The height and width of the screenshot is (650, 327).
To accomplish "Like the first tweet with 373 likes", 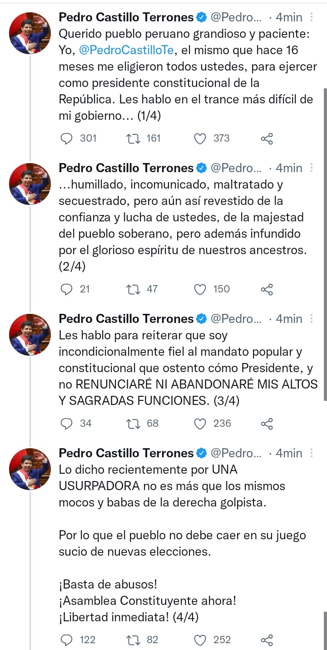I will click(x=200, y=138).
